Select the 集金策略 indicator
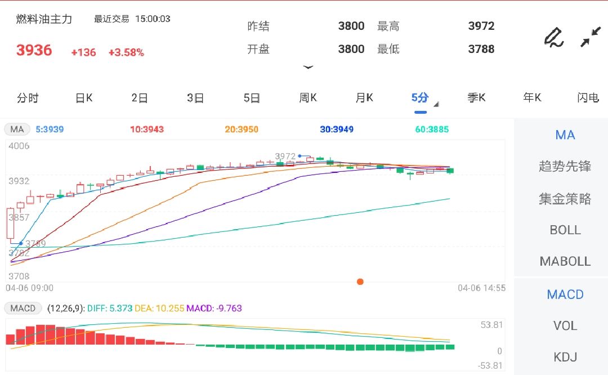 pos(565,198)
